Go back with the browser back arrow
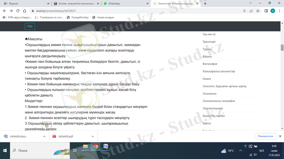Viewport: 284px width, 159px height. 5,11
